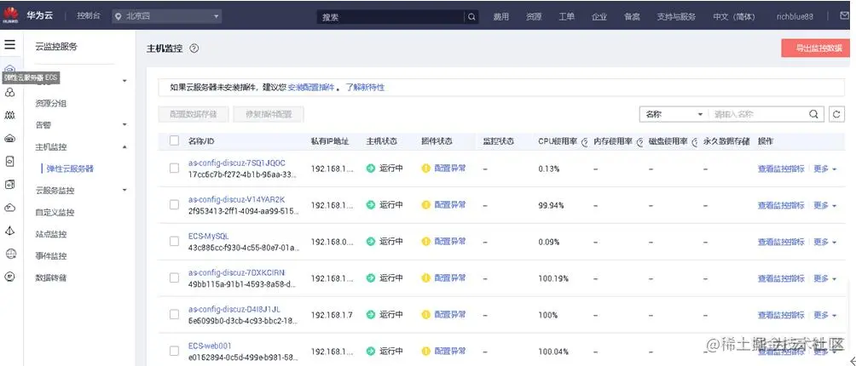Click the three-circles service icon in the sidebar
Viewport: 856px width, 366px height.
click(9, 93)
